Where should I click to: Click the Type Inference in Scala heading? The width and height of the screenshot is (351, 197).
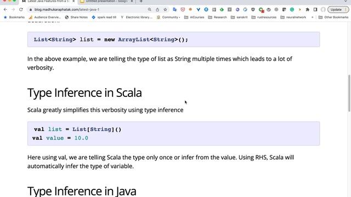(84, 92)
